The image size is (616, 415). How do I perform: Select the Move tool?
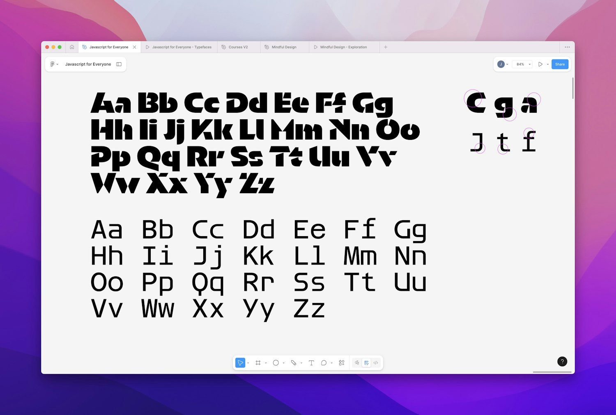point(240,363)
